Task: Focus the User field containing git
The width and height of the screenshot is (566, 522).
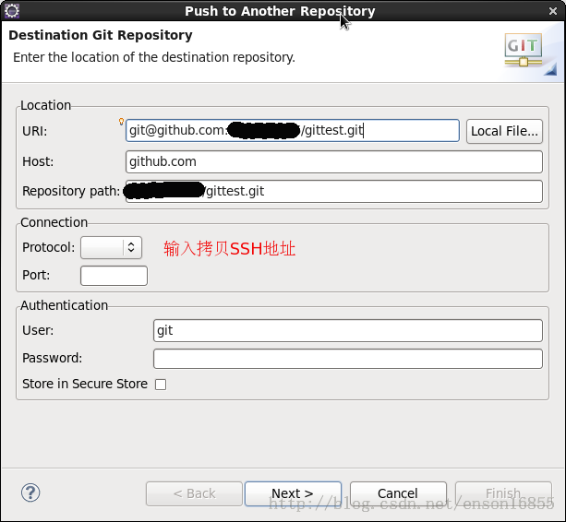Action: pyautogui.click(x=348, y=330)
